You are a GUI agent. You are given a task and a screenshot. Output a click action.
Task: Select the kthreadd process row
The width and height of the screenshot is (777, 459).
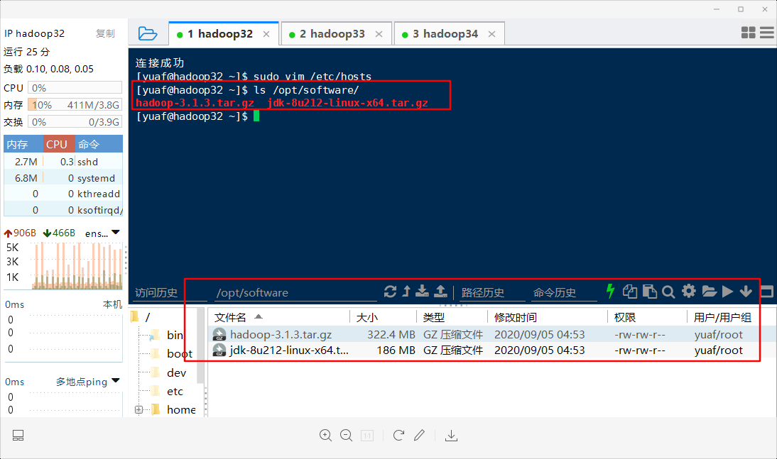coord(63,194)
